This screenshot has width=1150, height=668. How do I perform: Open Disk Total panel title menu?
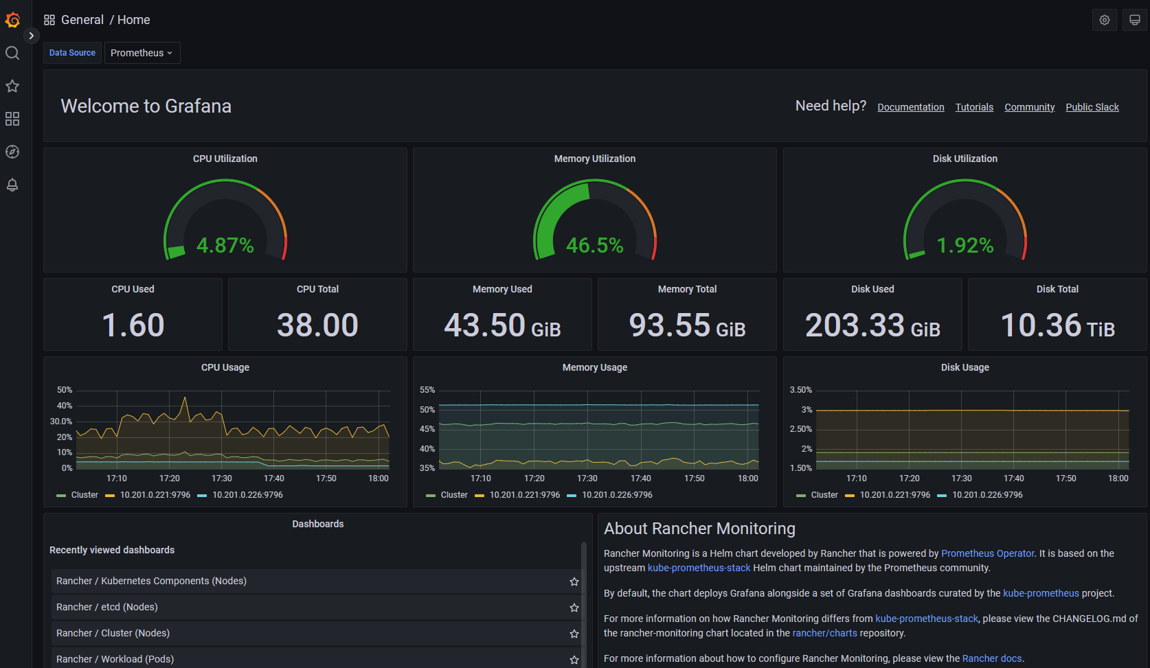pos(1057,289)
